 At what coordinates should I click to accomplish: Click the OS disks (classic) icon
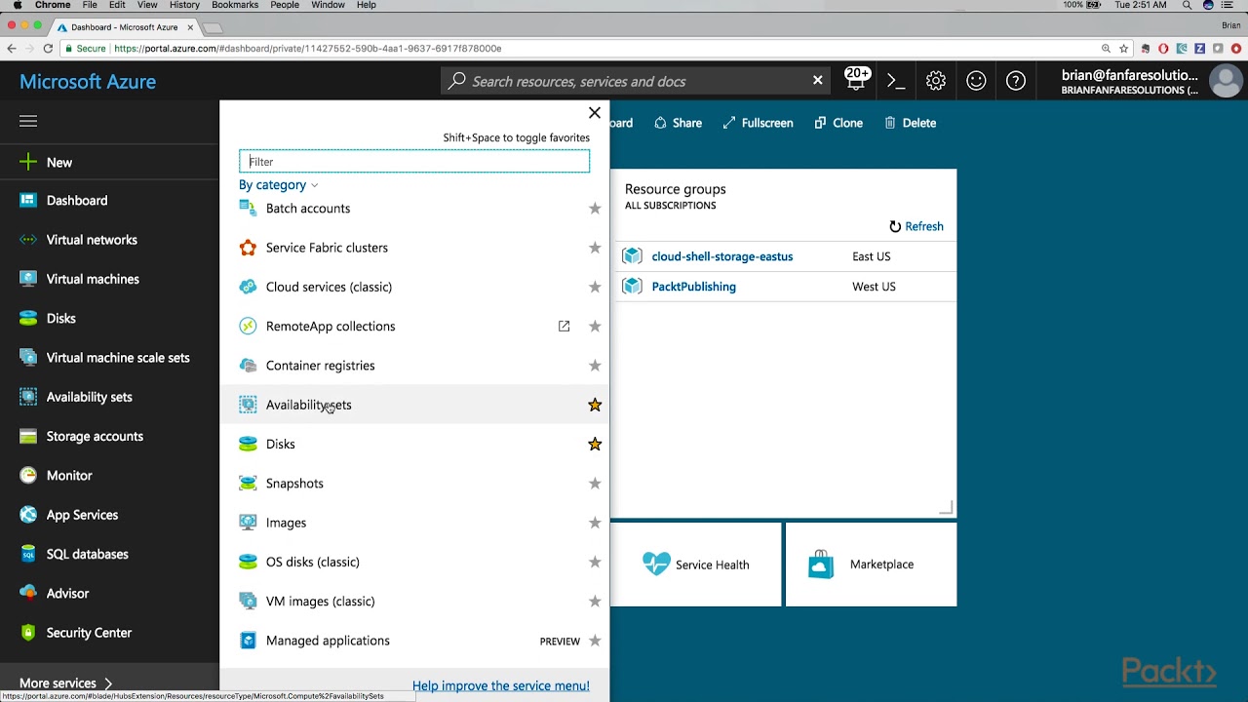248,562
